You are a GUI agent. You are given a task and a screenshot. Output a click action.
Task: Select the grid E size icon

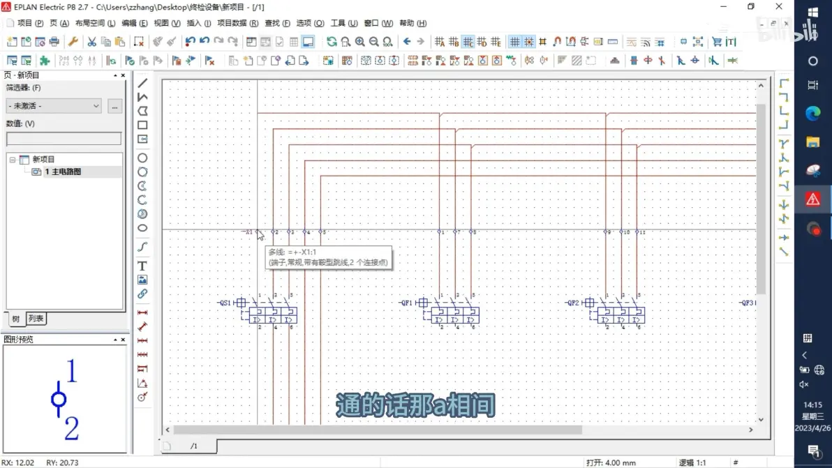click(x=496, y=41)
